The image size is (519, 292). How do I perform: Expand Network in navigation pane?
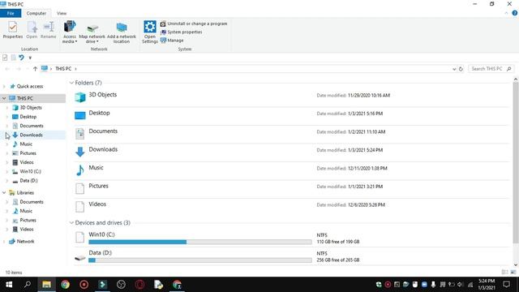click(x=4, y=242)
